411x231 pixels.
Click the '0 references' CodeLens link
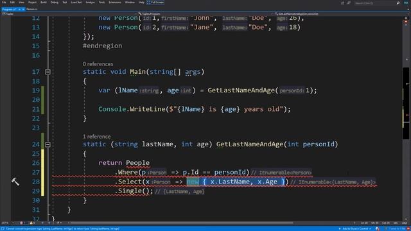tap(98, 64)
